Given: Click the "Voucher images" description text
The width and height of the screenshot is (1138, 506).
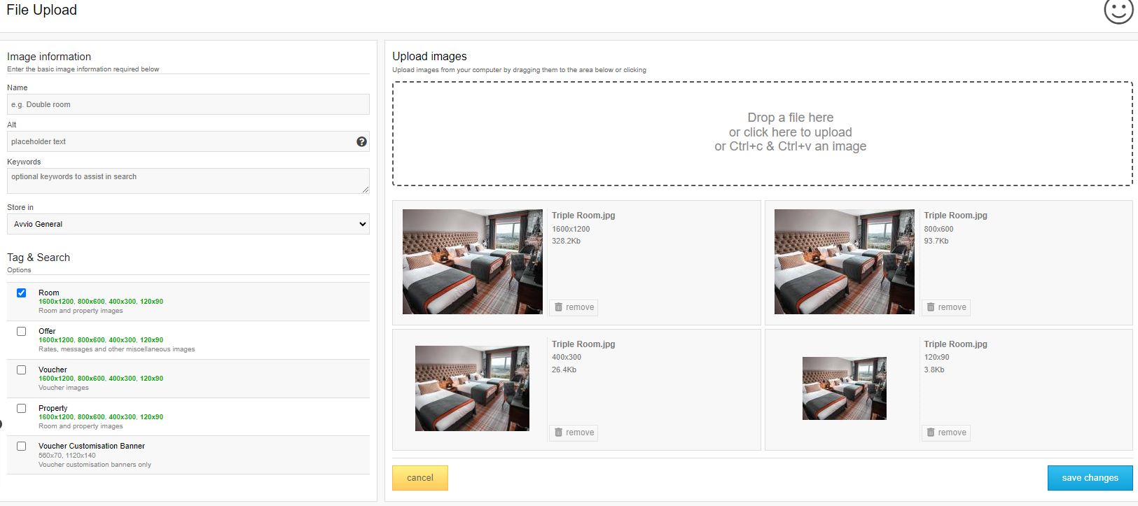Looking at the screenshot, I should point(64,388).
